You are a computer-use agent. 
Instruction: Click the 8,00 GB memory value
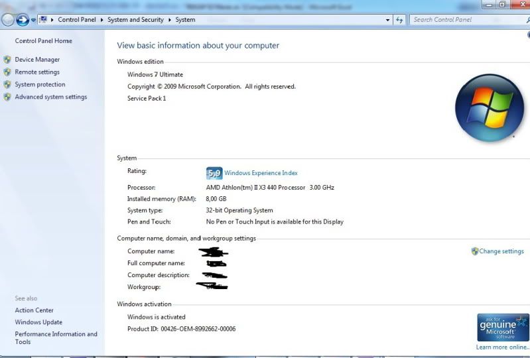pos(216,199)
